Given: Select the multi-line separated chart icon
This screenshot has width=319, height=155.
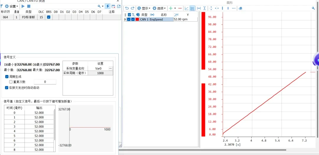Looking at the screenshot, I should coord(192,8).
